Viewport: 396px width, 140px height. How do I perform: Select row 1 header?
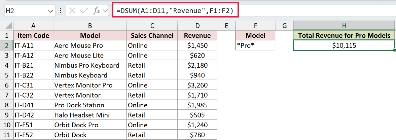coord(7,36)
